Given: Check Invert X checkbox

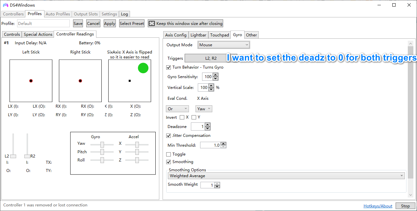Looking at the screenshot, I should (182, 117).
